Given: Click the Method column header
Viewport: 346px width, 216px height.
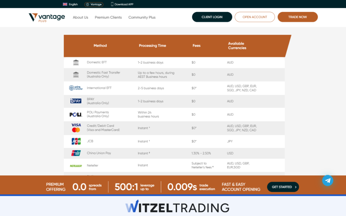Looking at the screenshot, I should [100, 46].
